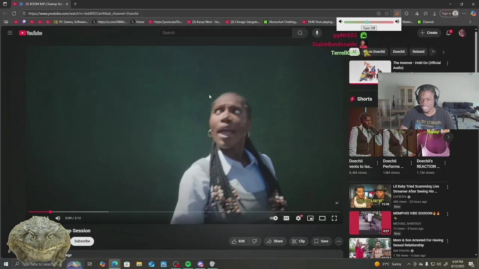The height and width of the screenshot is (269, 479).
Task: Show more filter chips with right arrow
Action: tap(443, 52)
